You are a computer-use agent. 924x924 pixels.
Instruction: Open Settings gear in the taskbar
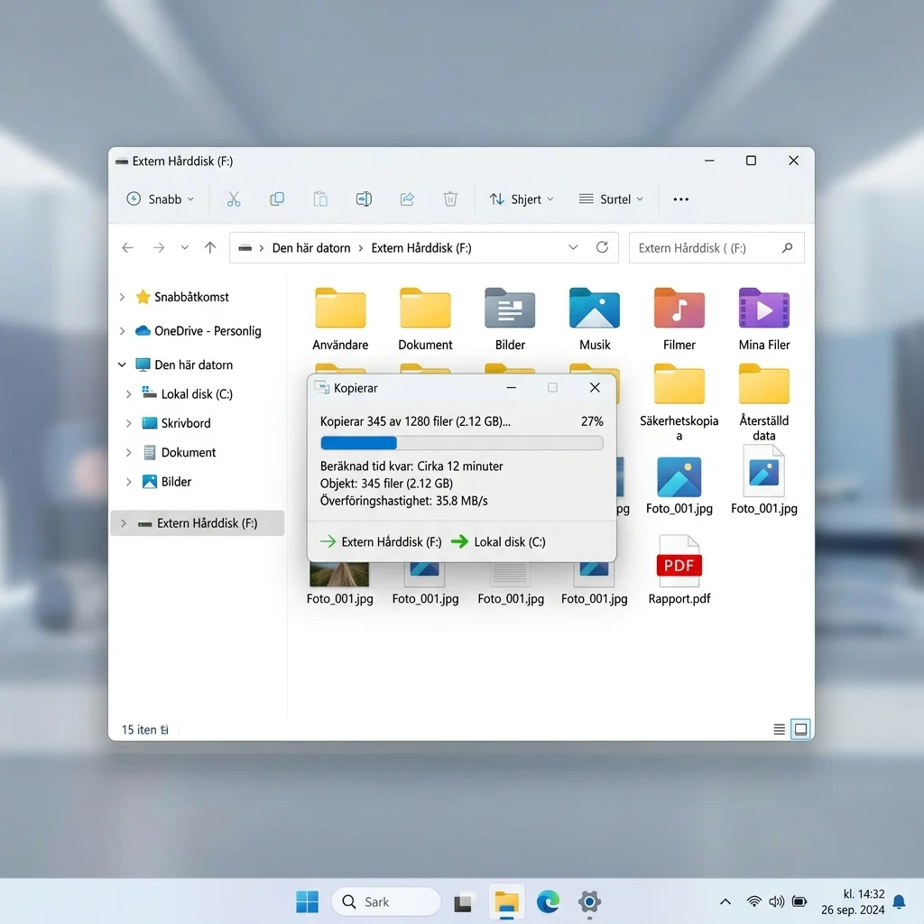pyautogui.click(x=589, y=901)
